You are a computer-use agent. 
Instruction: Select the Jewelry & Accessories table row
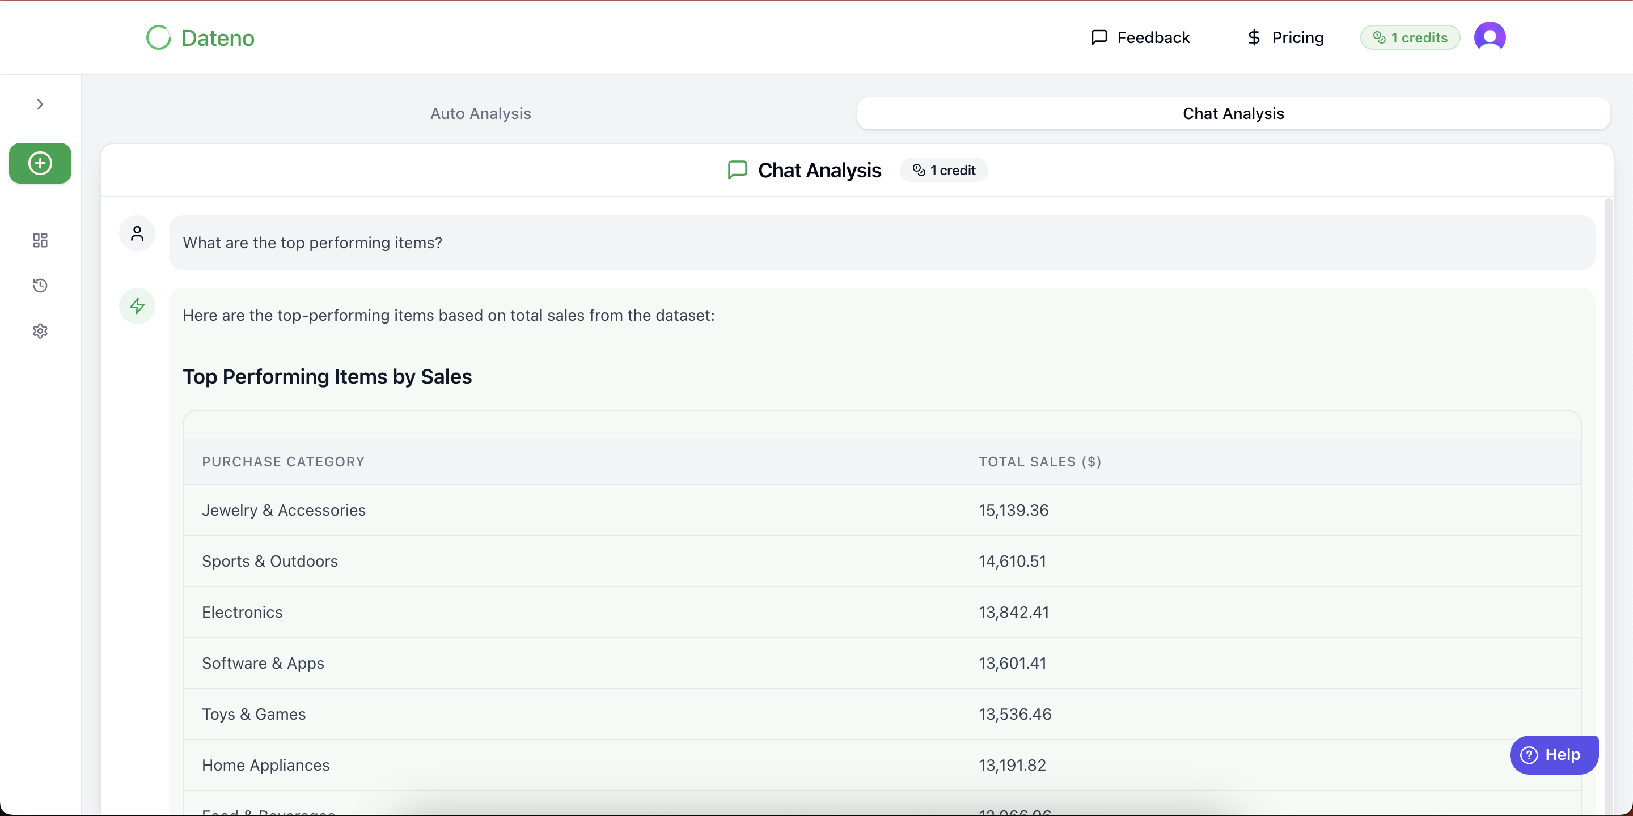(284, 511)
